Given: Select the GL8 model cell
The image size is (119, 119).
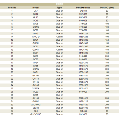Looking at the screenshot, I should (x=36, y=111).
